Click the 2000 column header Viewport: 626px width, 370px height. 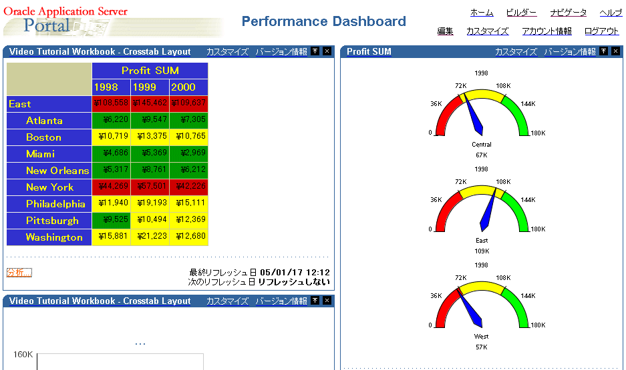[x=188, y=87]
